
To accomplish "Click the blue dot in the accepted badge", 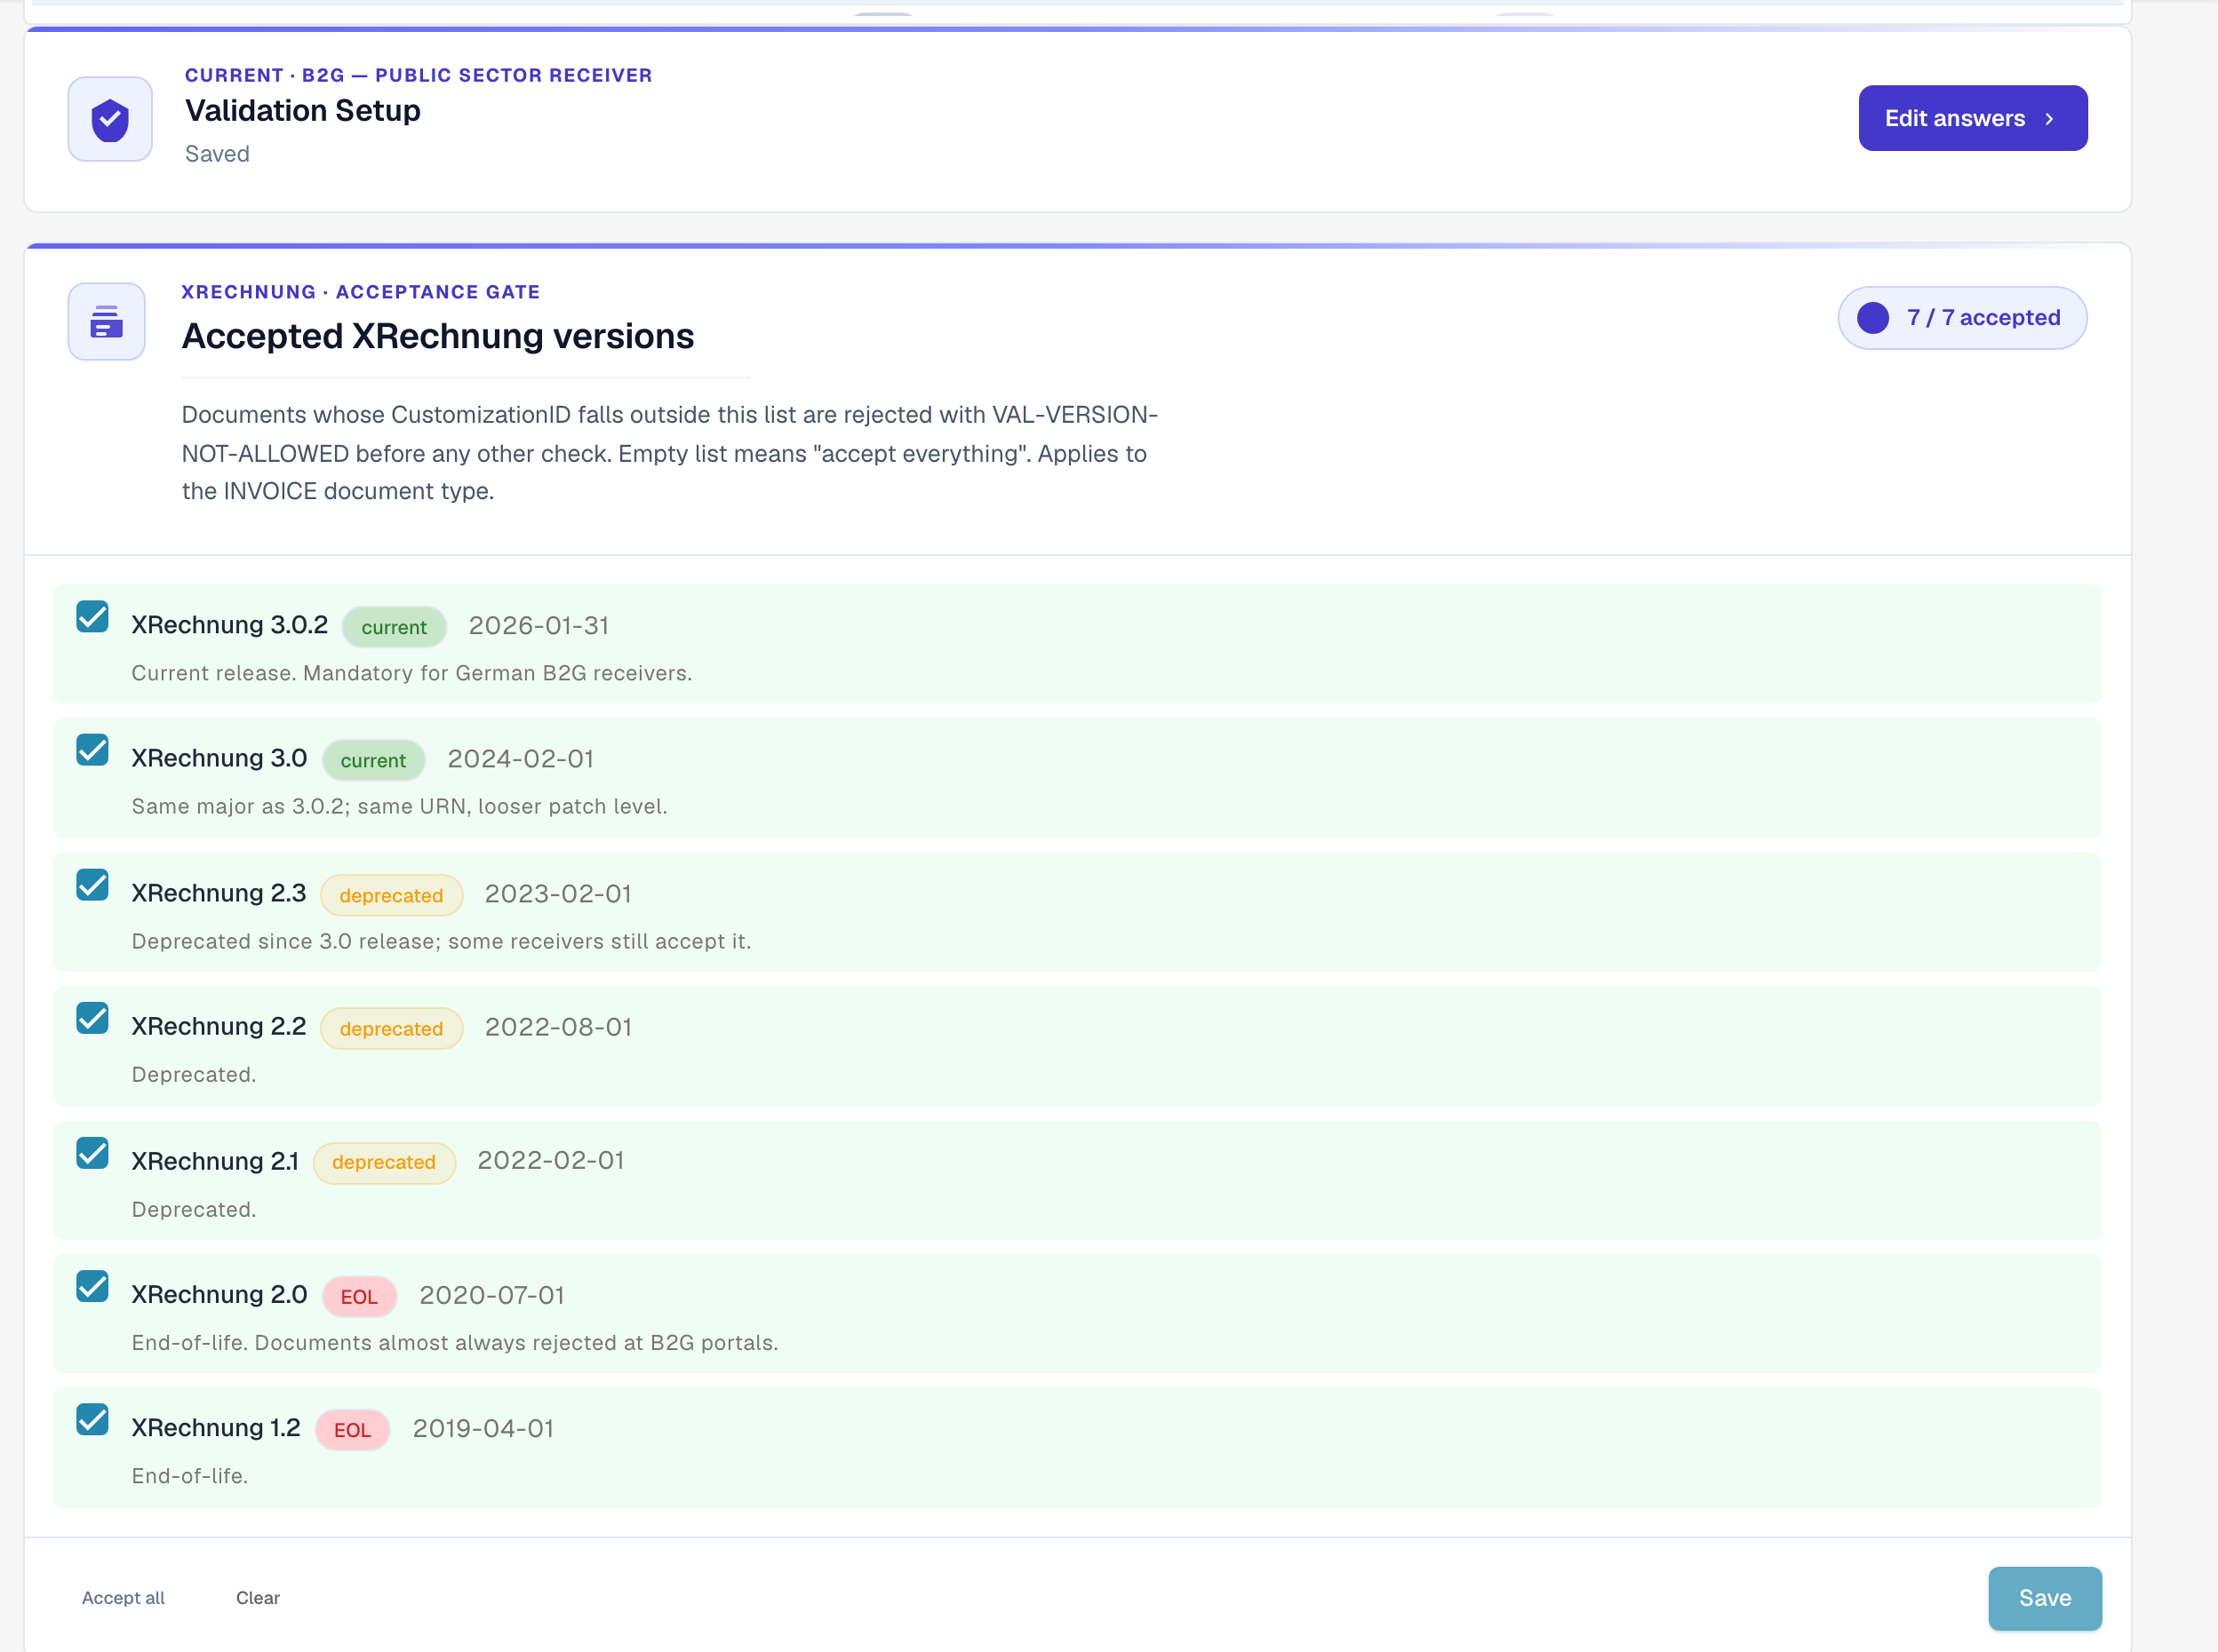I will 1873,317.
